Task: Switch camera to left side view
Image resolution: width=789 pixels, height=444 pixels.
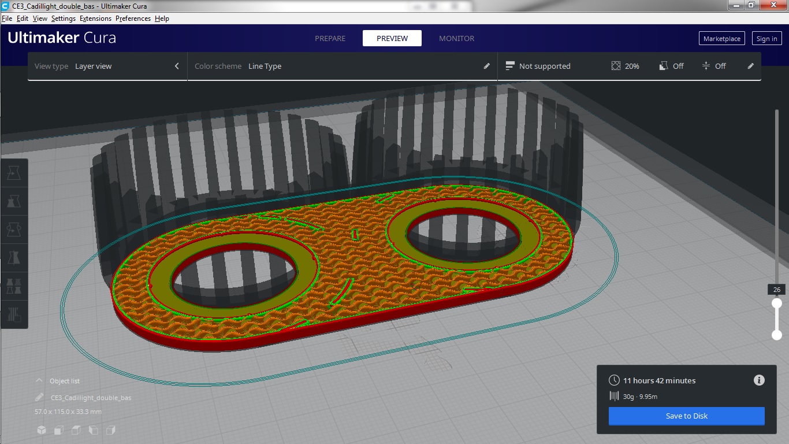Action: tap(94, 430)
